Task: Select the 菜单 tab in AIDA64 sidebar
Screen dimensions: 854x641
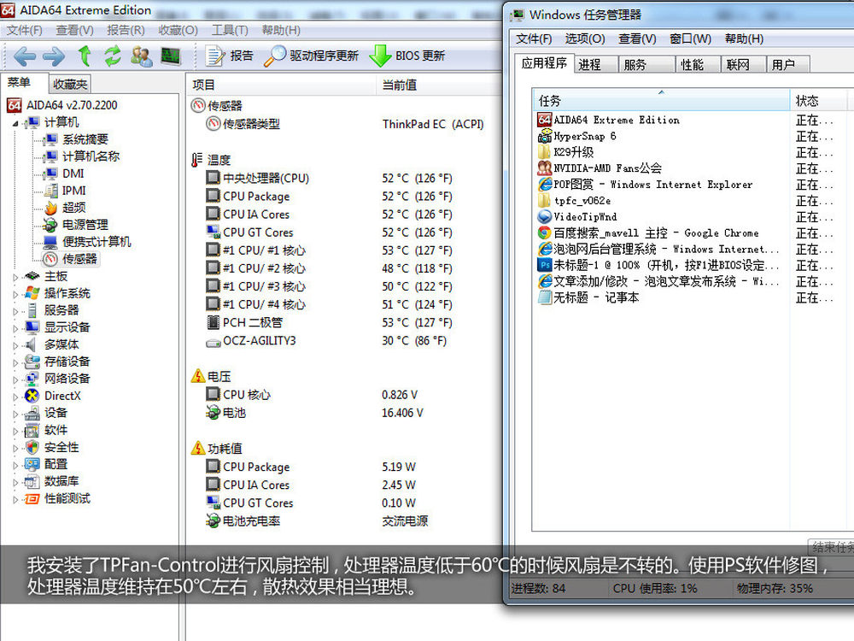Action: click(20, 82)
